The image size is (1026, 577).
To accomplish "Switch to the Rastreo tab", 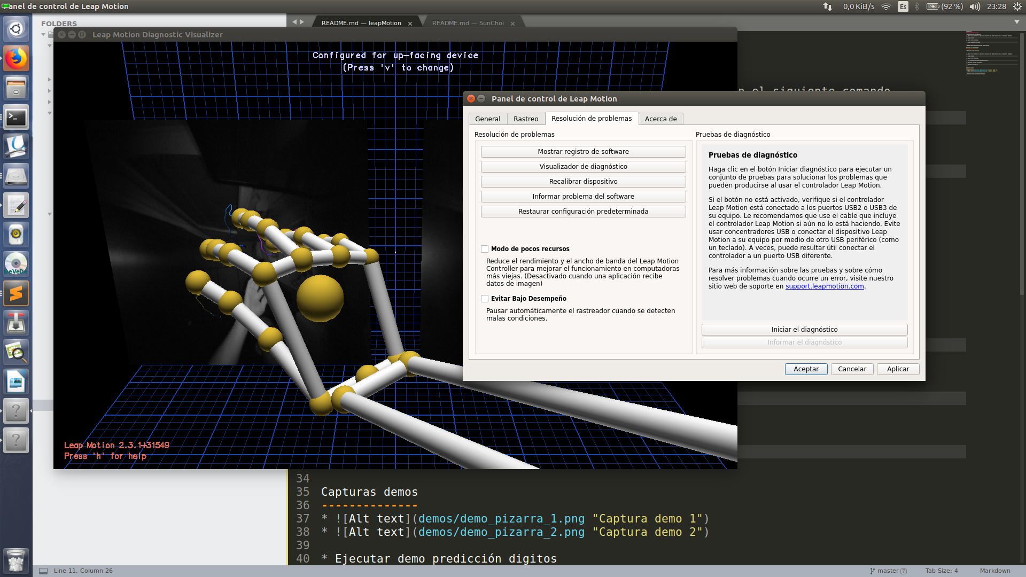I will click(x=525, y=119).
